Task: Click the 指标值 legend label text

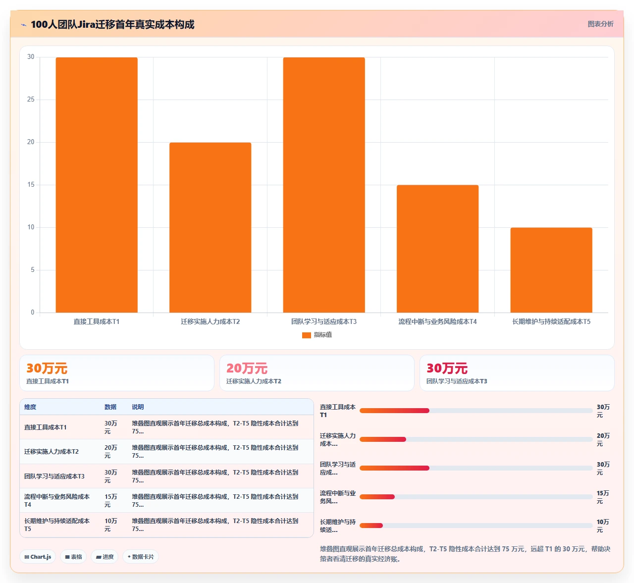Action: pos(323,335)
